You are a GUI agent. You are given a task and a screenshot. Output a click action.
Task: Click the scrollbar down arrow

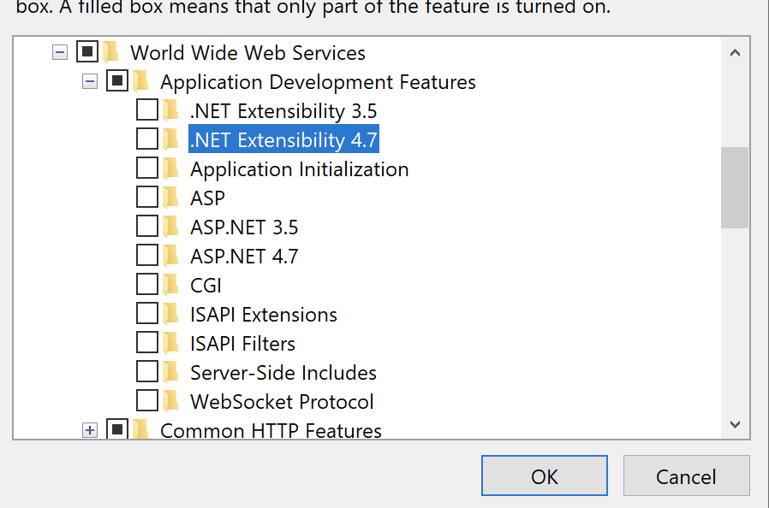click(x=735, y=424)
